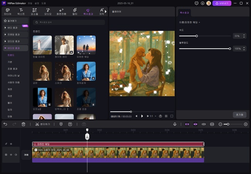Adjust the 33% speed value stepper
This screenshot has height=174, width=251.
click(x=244, y=36)
